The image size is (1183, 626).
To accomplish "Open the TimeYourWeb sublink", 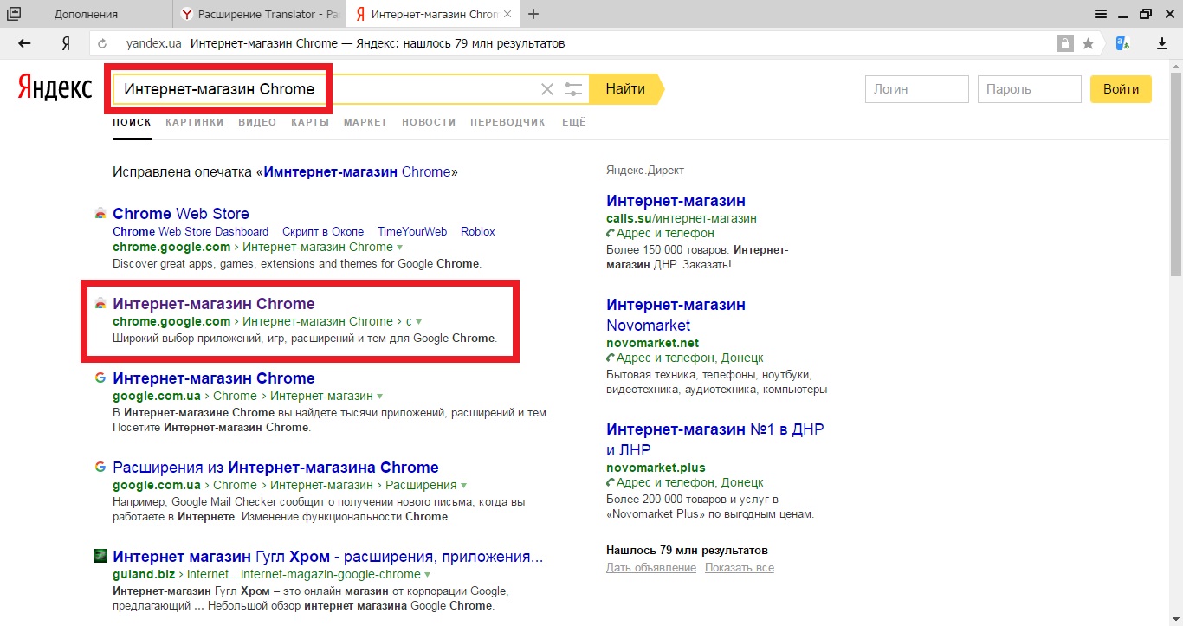I will 412,231.
